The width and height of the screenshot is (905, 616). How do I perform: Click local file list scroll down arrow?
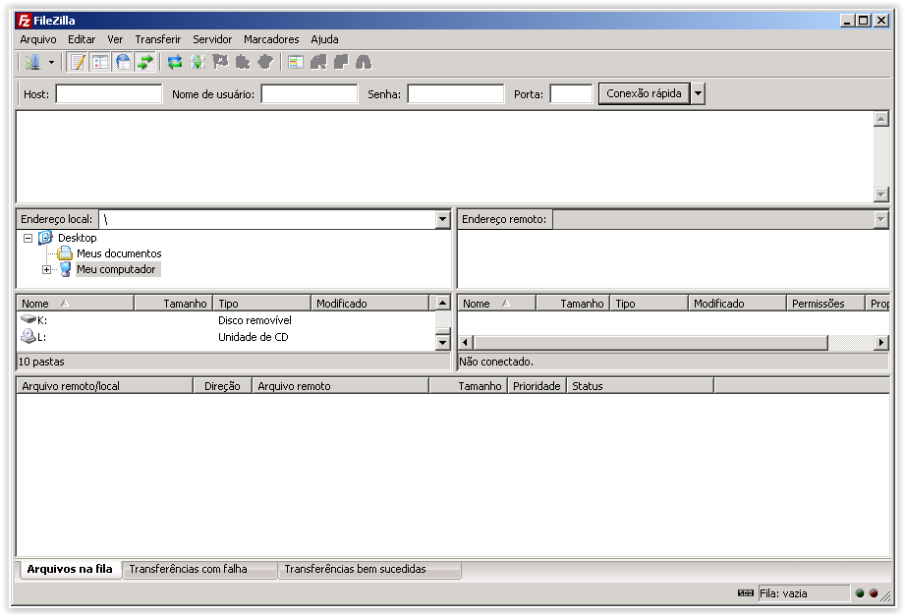coord(442,343)
